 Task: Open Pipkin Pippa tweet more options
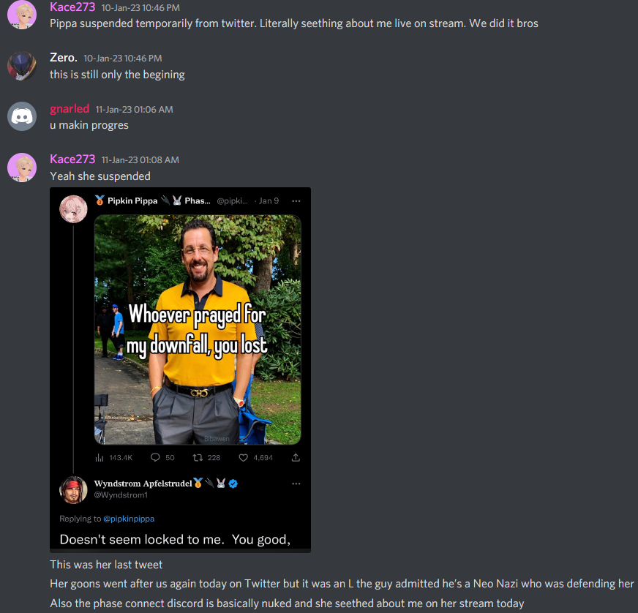[x=296, y=201]
